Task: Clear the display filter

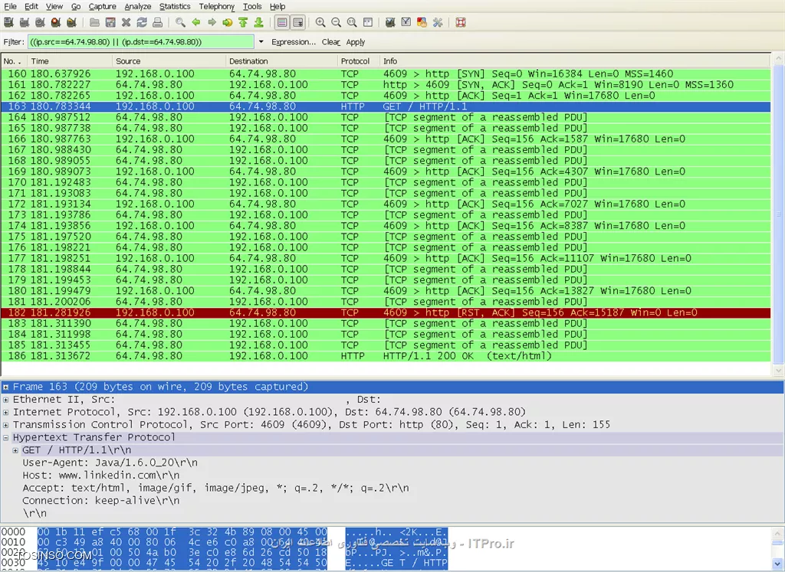Action: click(330, 42)
